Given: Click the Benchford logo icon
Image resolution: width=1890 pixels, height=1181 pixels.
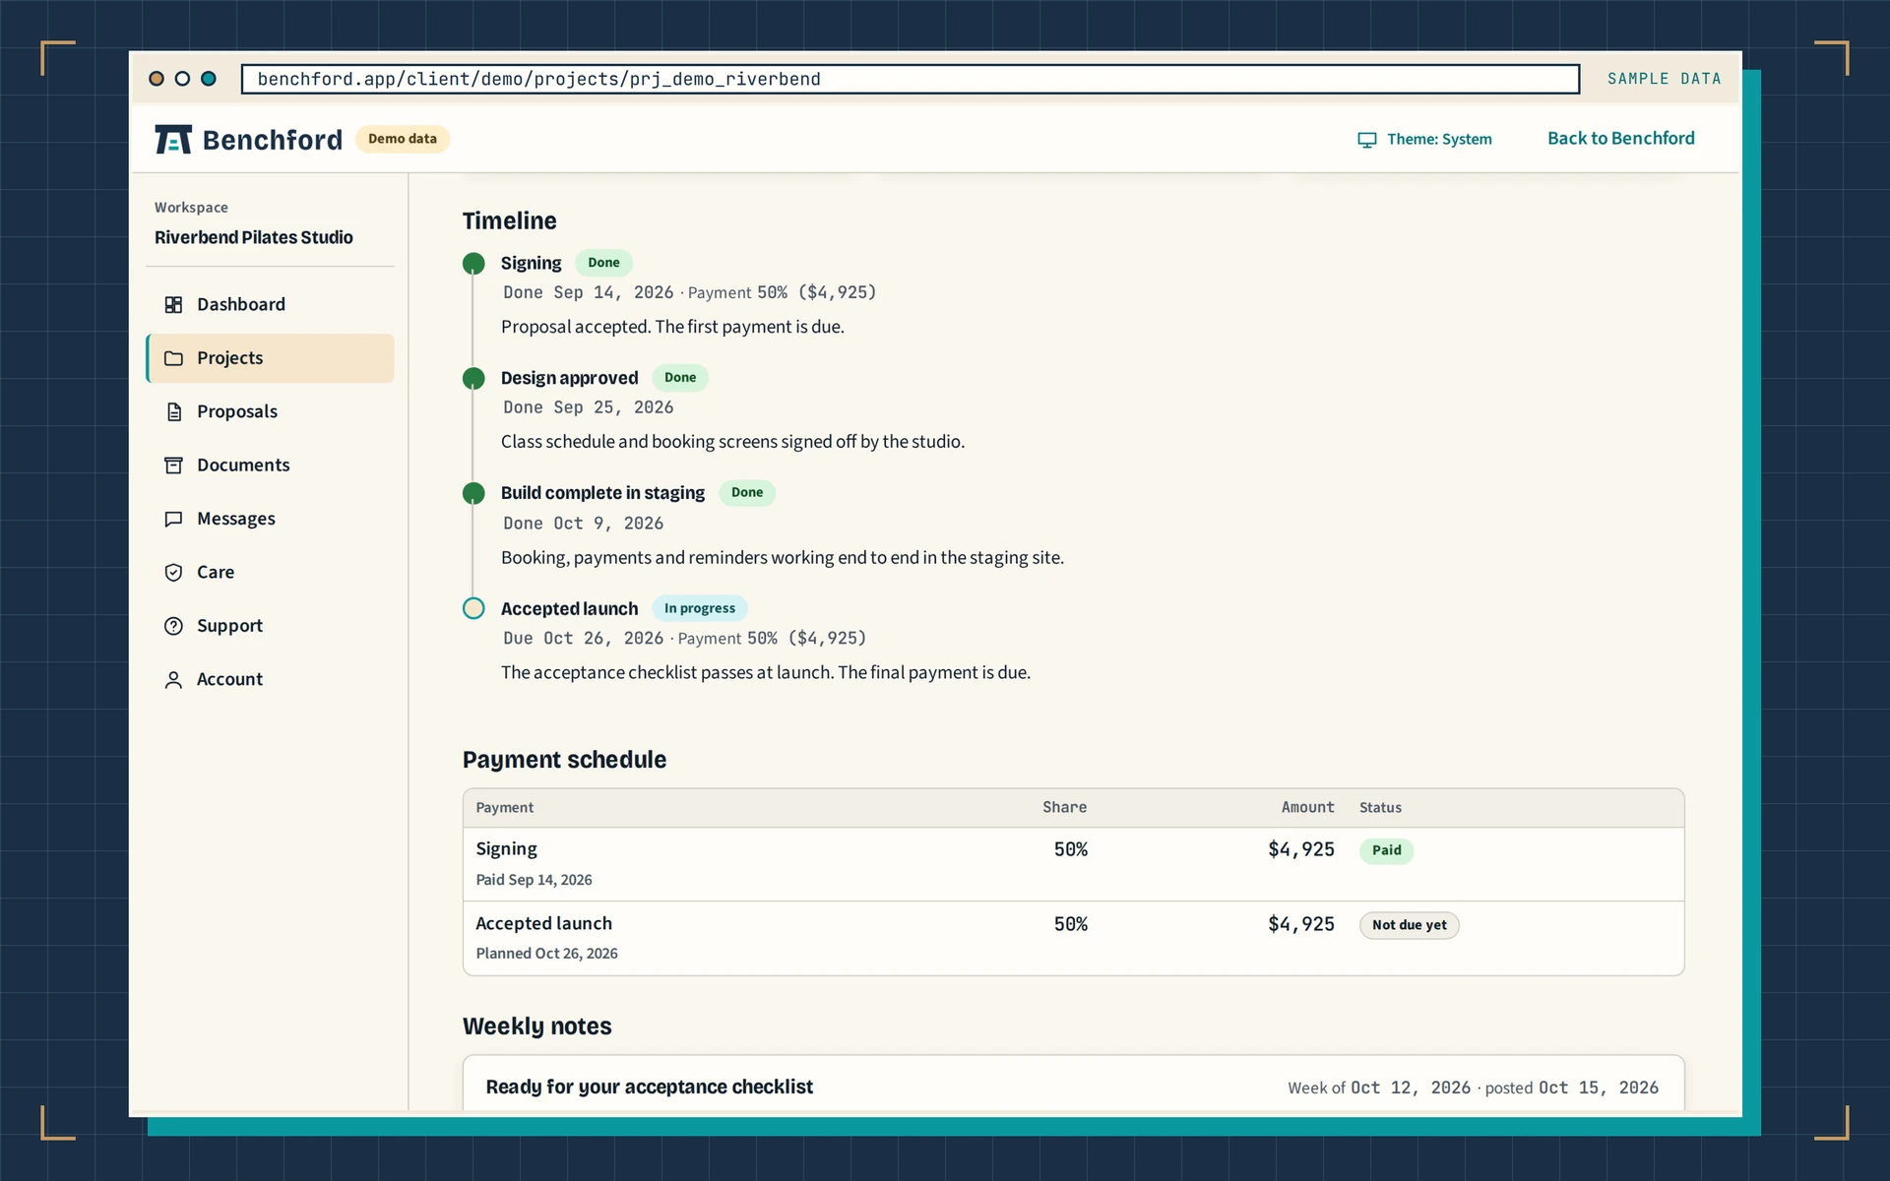Looking at the screenshot, I should click(173, 140).
